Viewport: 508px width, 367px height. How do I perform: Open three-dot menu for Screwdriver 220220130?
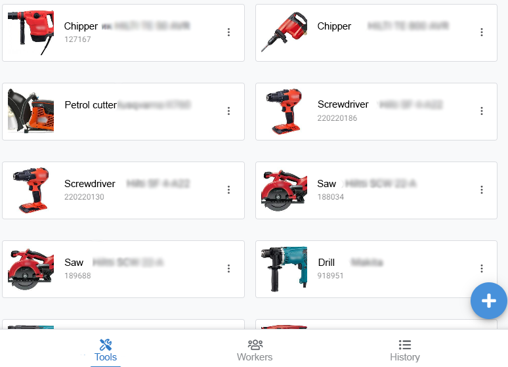(x=228, y=190)
